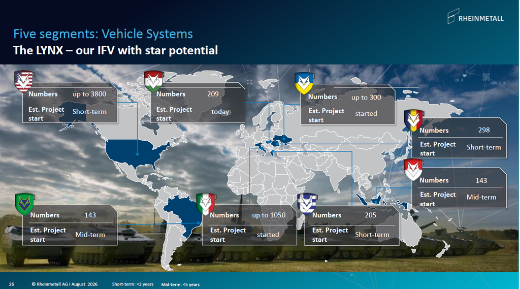Click the blue-yellow shield above up to 300
The width and height of the screenshot is (520, 289).
tap(304, 83)
